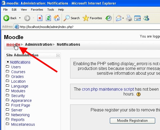The width and height of the screenshot is (160, 130).
Task: Click the page icon in address bar
Action: (x=17, y=27)
